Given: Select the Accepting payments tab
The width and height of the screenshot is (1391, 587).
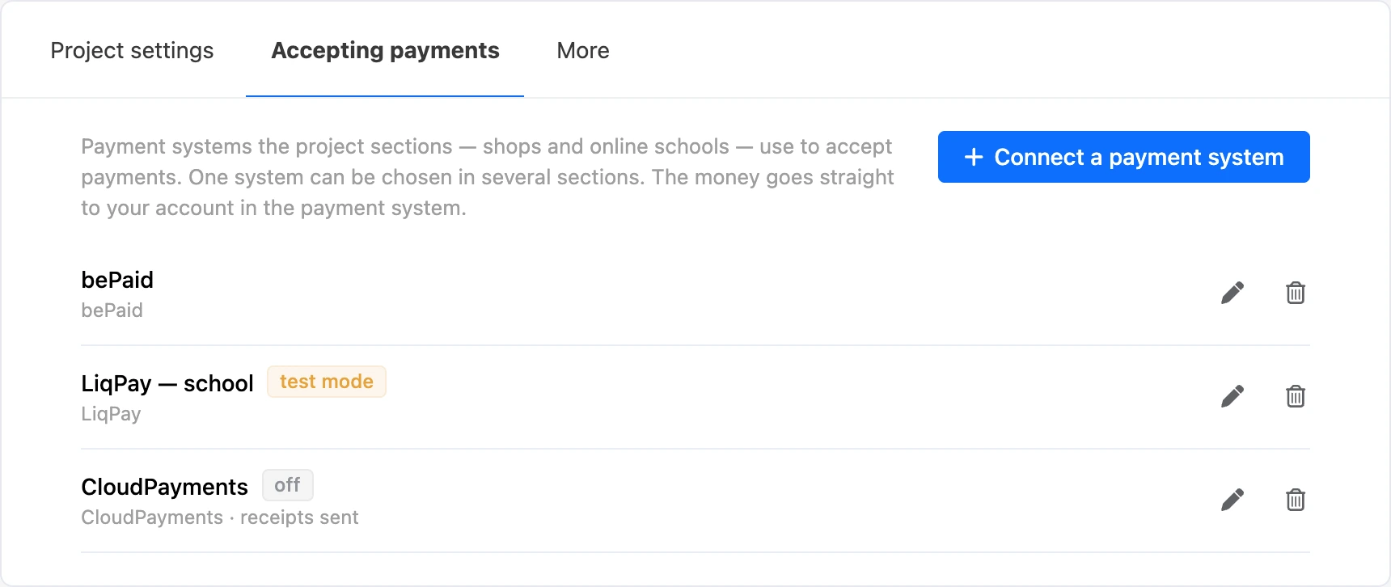Looking at the screenshot, I should click(x=385, y=50).
